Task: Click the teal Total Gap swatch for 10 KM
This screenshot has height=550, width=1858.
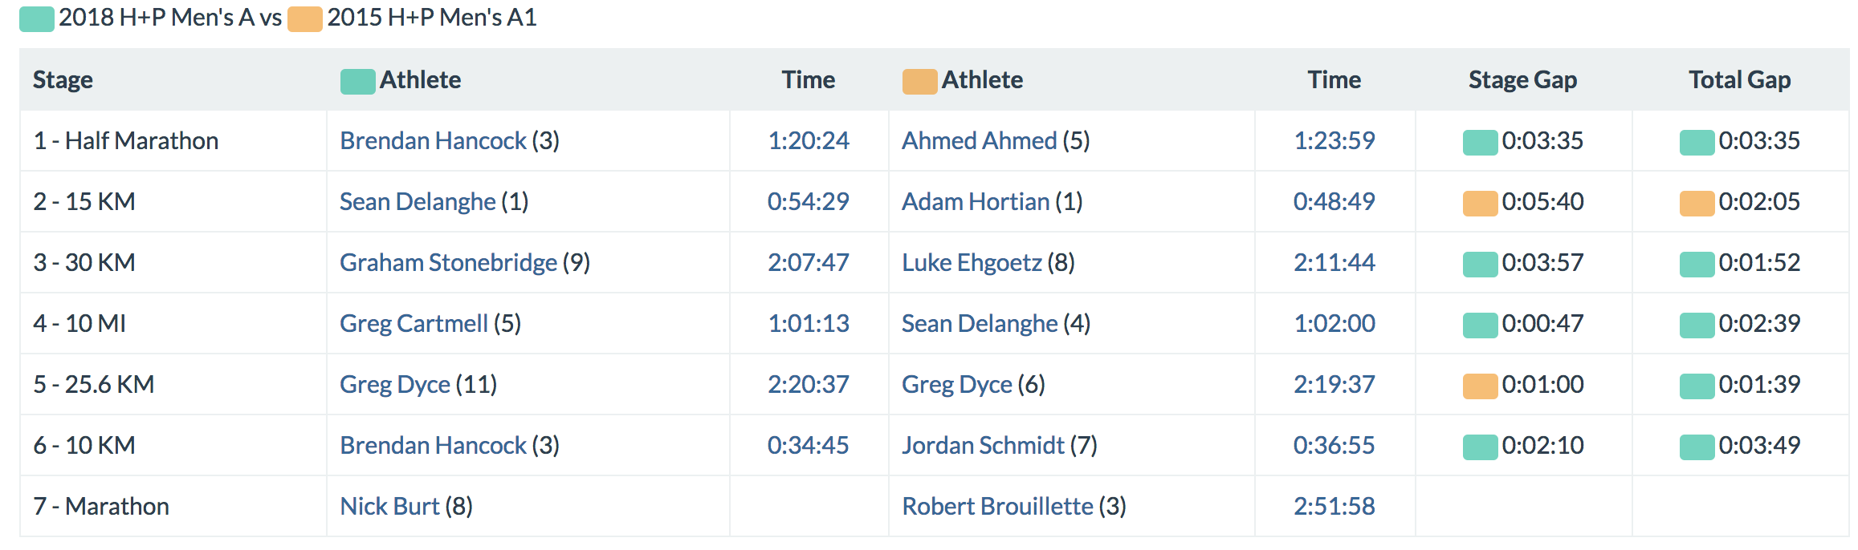Action: [x=1697, y=447]
